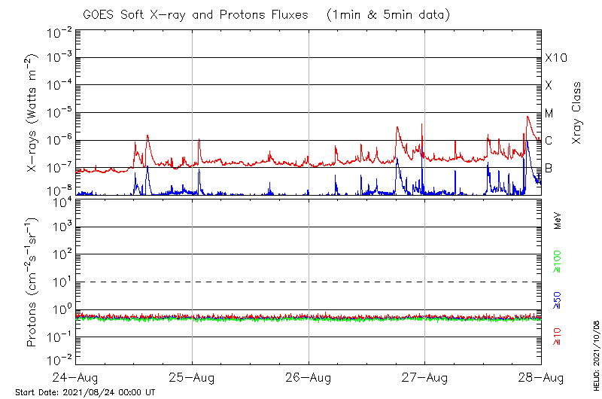Click the C class label on right axis
Viewport: 602px width, 399px height.
[x=549, y=140]
